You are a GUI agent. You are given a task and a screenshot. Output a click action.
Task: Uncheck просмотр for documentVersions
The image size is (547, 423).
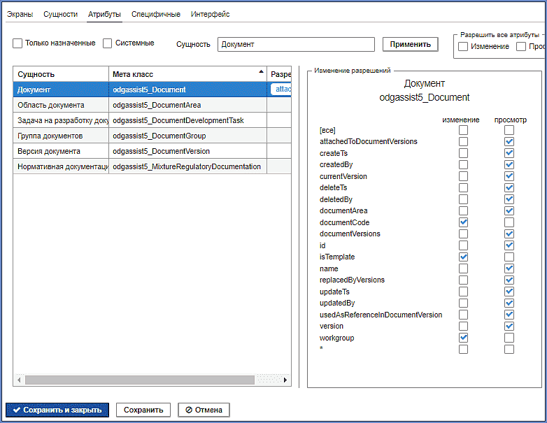[x=509, y=234]
